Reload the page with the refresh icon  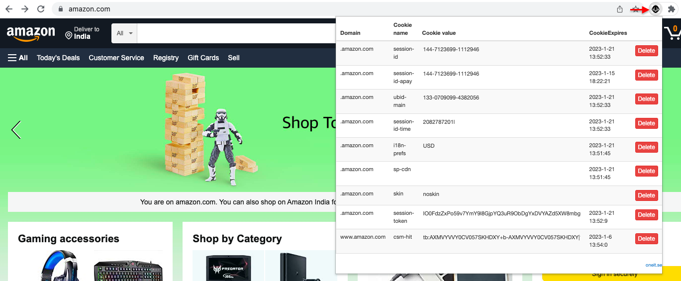tap(41, 9)
